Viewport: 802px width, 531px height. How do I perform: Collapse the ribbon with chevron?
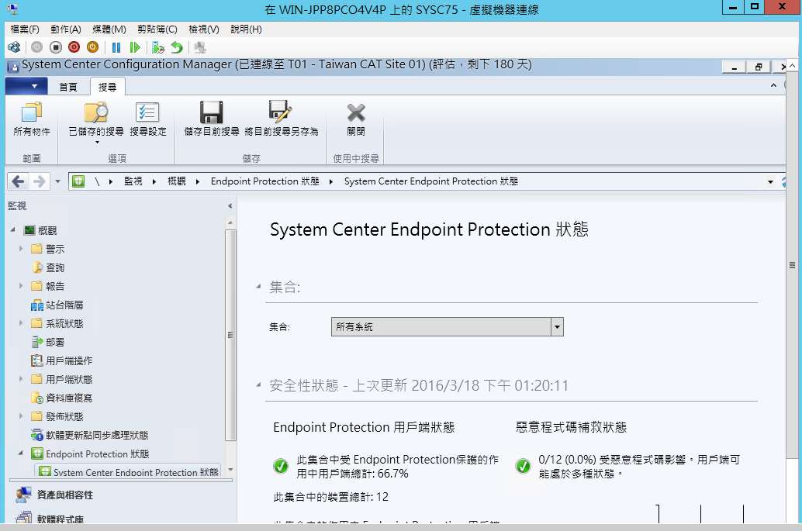[x=773, y=85]
